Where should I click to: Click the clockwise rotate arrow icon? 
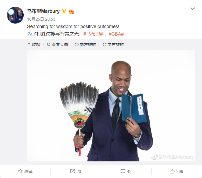[x=104, y=45]
